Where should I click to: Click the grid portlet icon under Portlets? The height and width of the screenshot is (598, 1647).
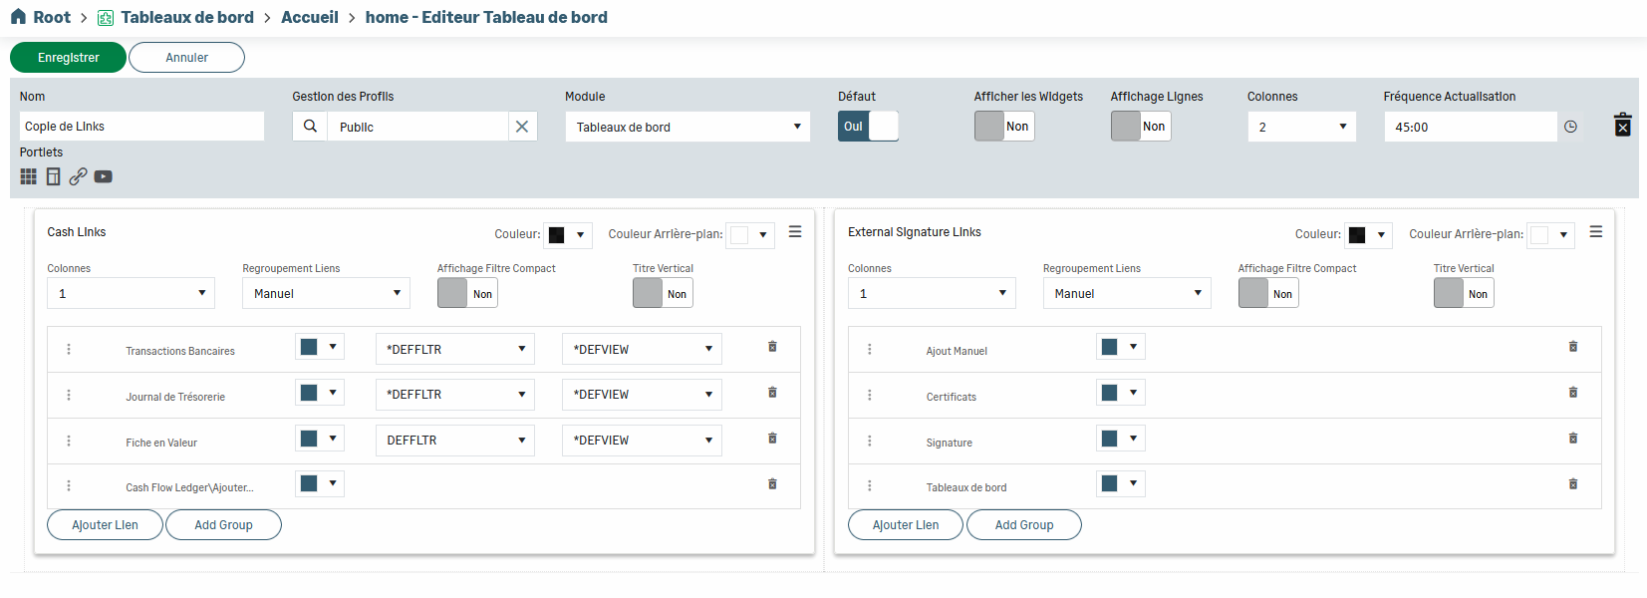tap(28, 176)
